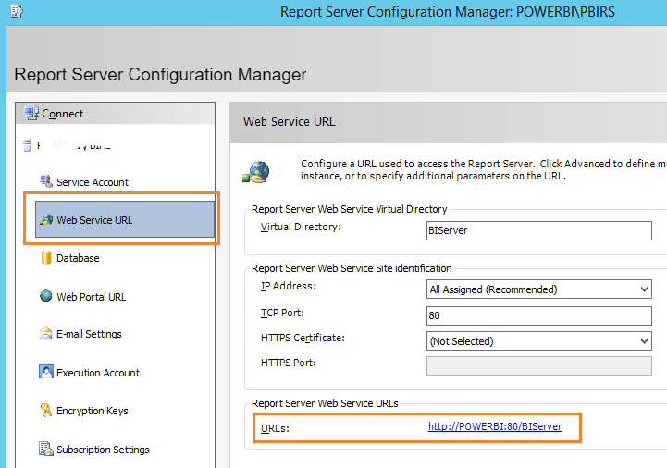Click the Connect label
The height and width of the screenshot is (468, 667).
click(63, 114)
